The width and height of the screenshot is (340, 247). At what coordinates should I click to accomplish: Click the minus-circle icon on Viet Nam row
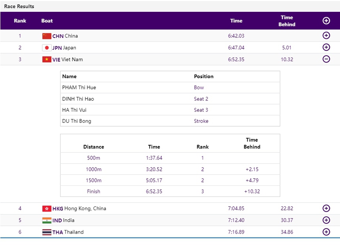point(326,59)
